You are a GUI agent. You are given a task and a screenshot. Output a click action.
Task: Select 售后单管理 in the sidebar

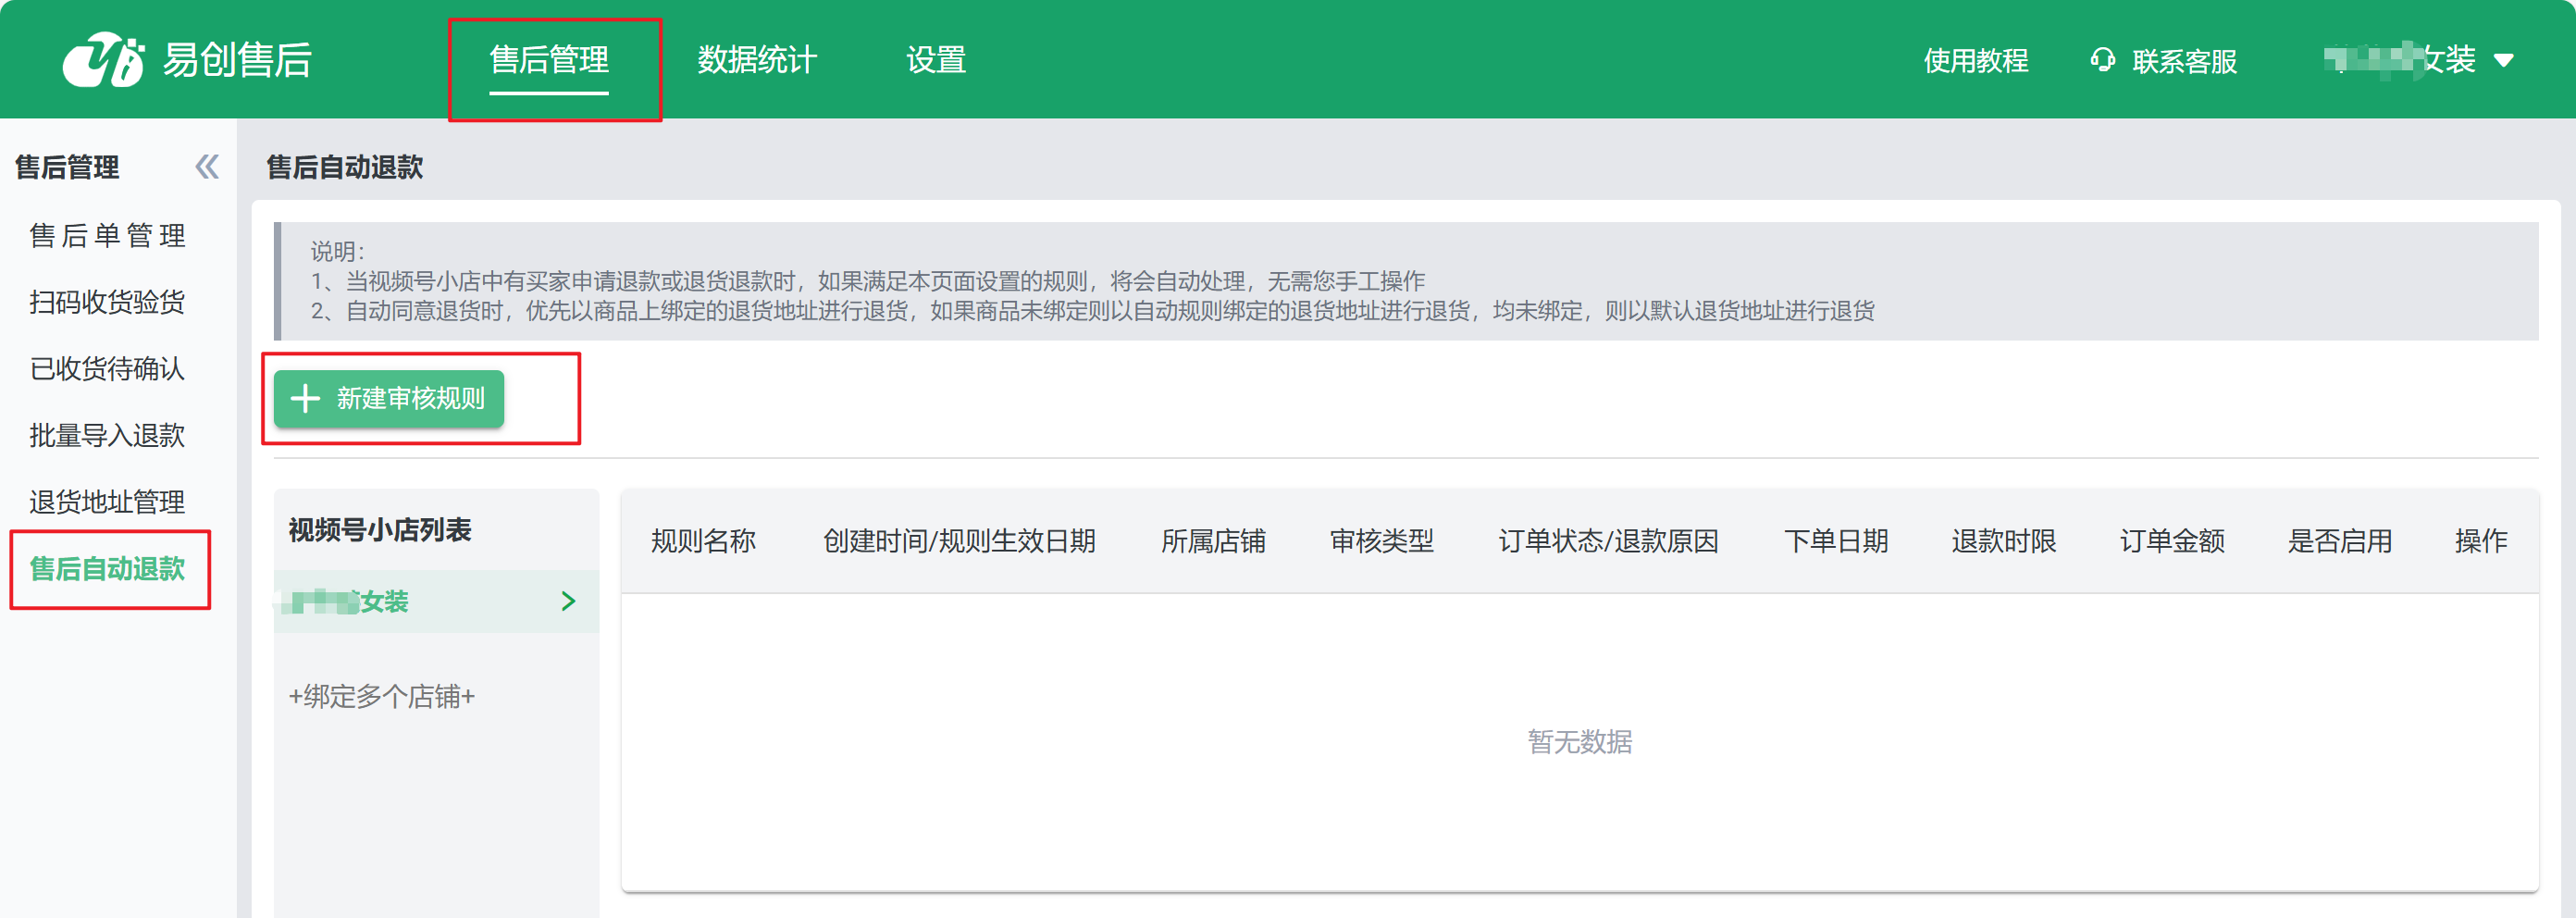point(107,235)
